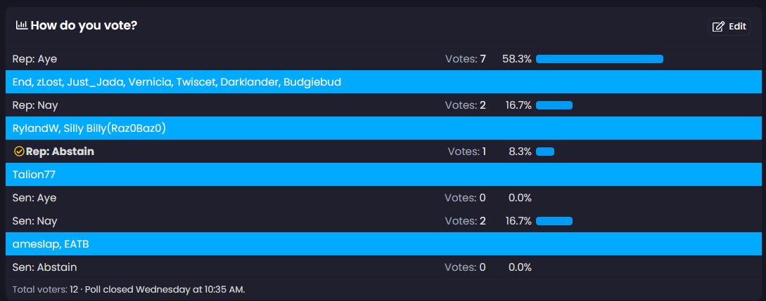The height and width of the screenshot is (301, 766).
Task: Select the Sen: Aye option
Action: coord(34,198)
